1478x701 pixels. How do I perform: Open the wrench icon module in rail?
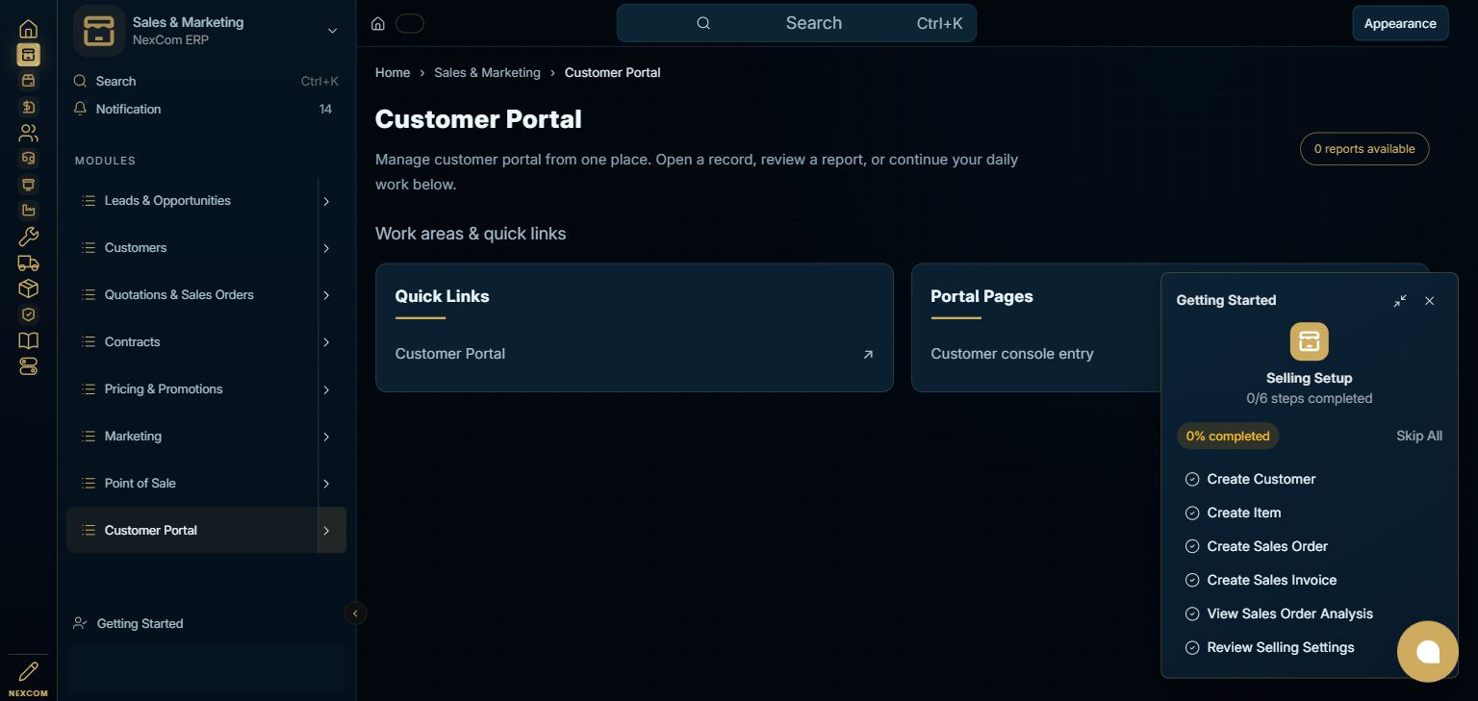tap(29, 237)
